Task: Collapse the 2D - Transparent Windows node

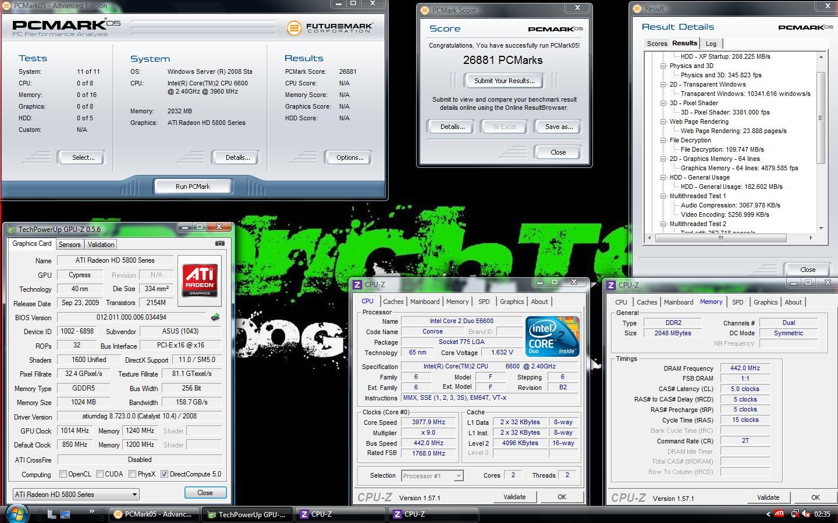Action: tap(663, 84)
